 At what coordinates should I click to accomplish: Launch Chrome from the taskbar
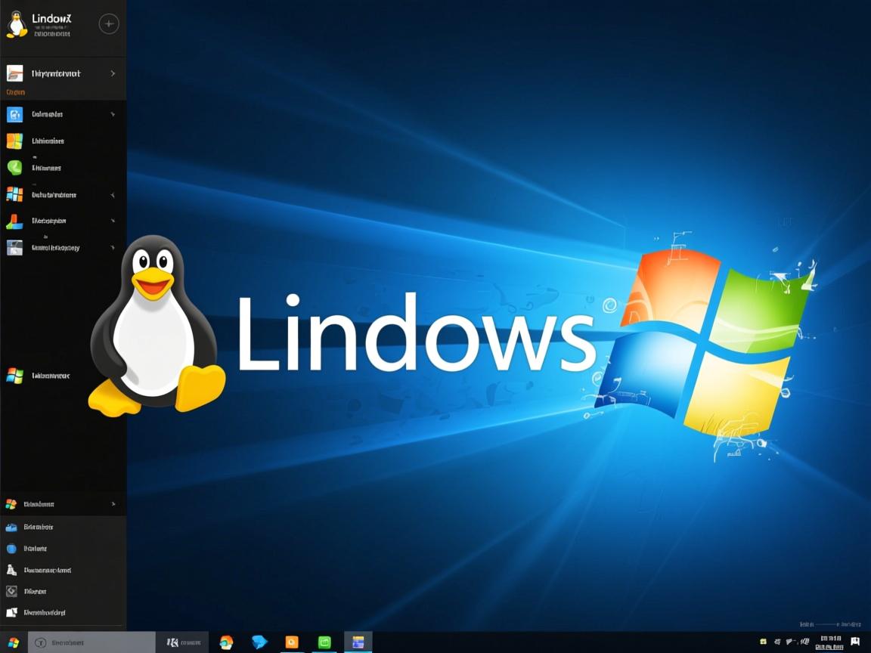(226, 642)
